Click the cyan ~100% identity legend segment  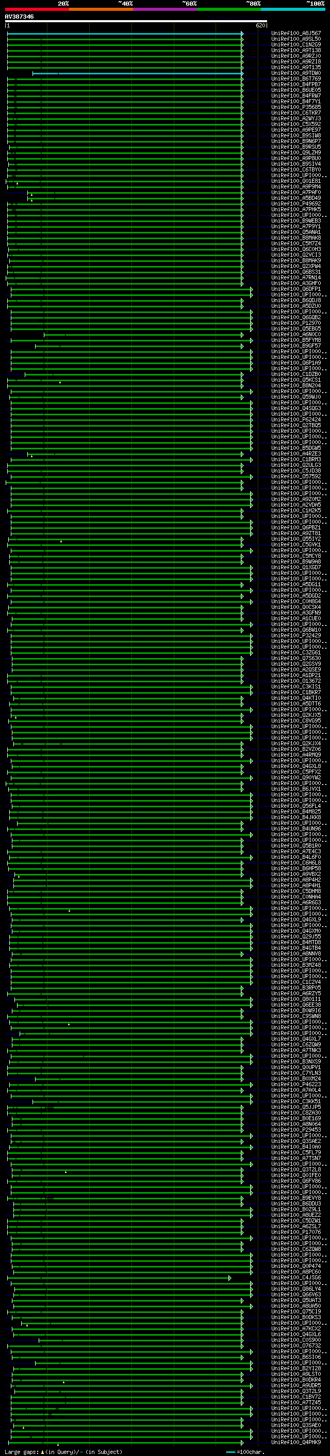(293, 9)
